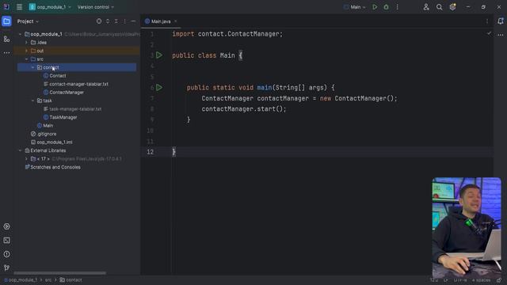Click run gutter icon beside main method
Image resolution: width=507 pixels, height=285 pixels.
[x=159, y=88]
